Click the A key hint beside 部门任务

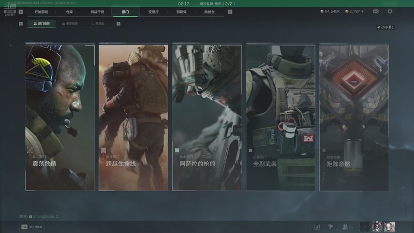pyautogui.click(x=21, y=23)
